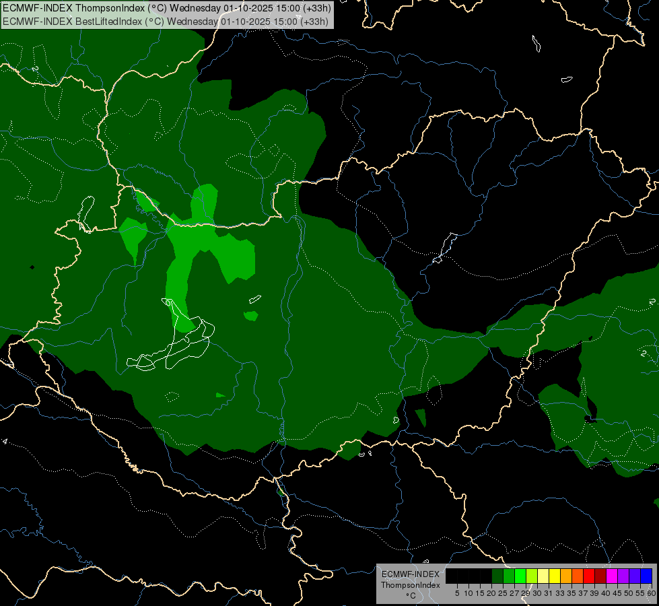Select the bright red 37–39 legend swatch
This screenshot has height=606, width=659.
click(x=589, y=576)
